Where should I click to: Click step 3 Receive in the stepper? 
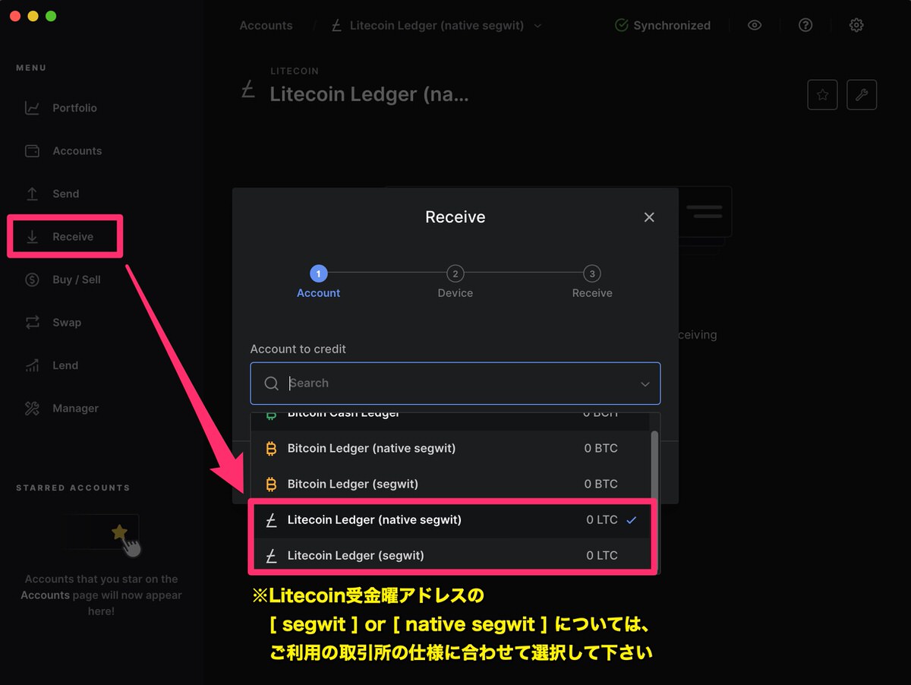tap(592, 282)
